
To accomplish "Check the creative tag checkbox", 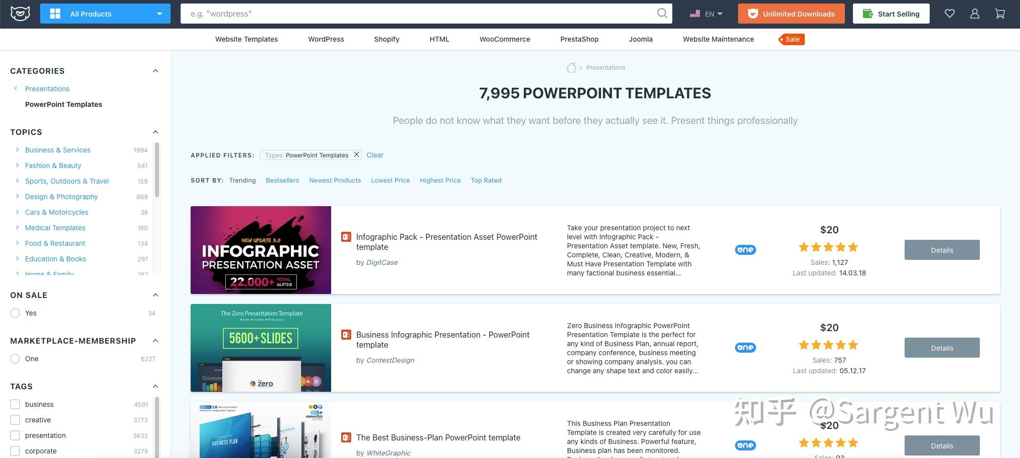I will pos(15,420).
